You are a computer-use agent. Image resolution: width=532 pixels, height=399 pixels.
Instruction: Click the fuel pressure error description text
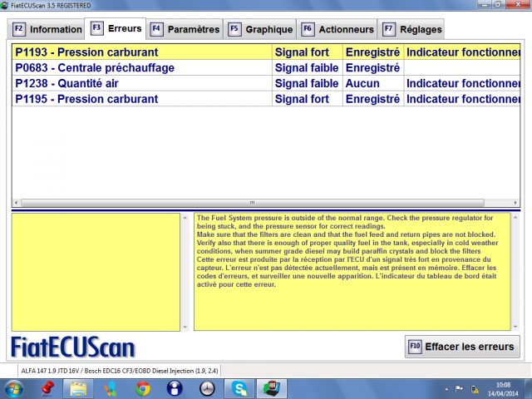coord(347,251)
